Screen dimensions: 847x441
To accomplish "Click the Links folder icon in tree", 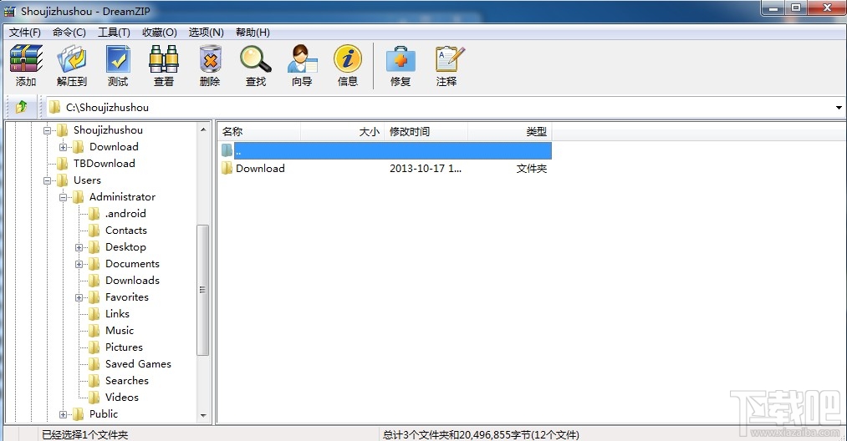I will point(94,313).
